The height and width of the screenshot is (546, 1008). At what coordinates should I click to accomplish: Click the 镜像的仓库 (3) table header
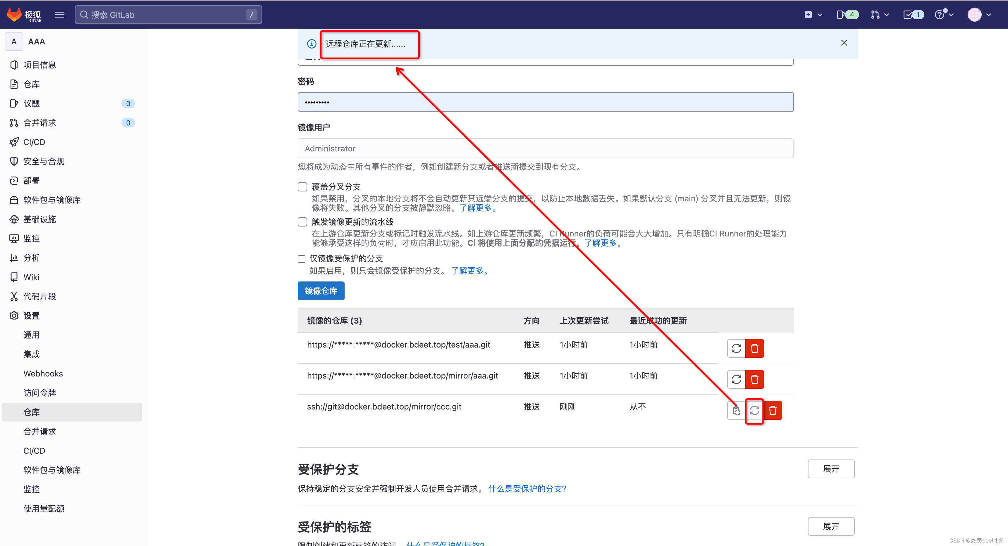pos(335,321)
